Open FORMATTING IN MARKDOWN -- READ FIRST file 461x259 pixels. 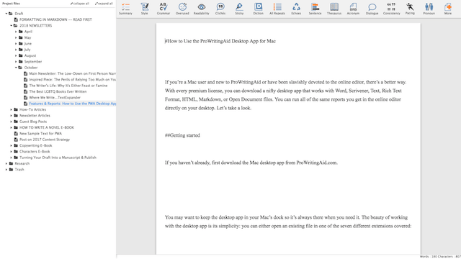coord(55,19)
